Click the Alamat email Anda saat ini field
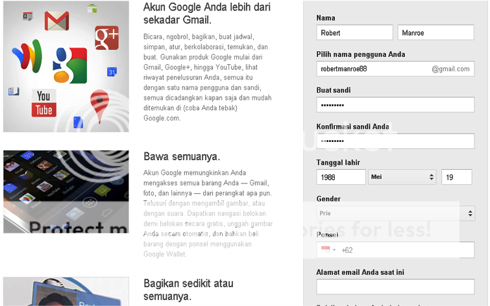The width and height of the screenshot is (490, 306). tap(396, 287)
